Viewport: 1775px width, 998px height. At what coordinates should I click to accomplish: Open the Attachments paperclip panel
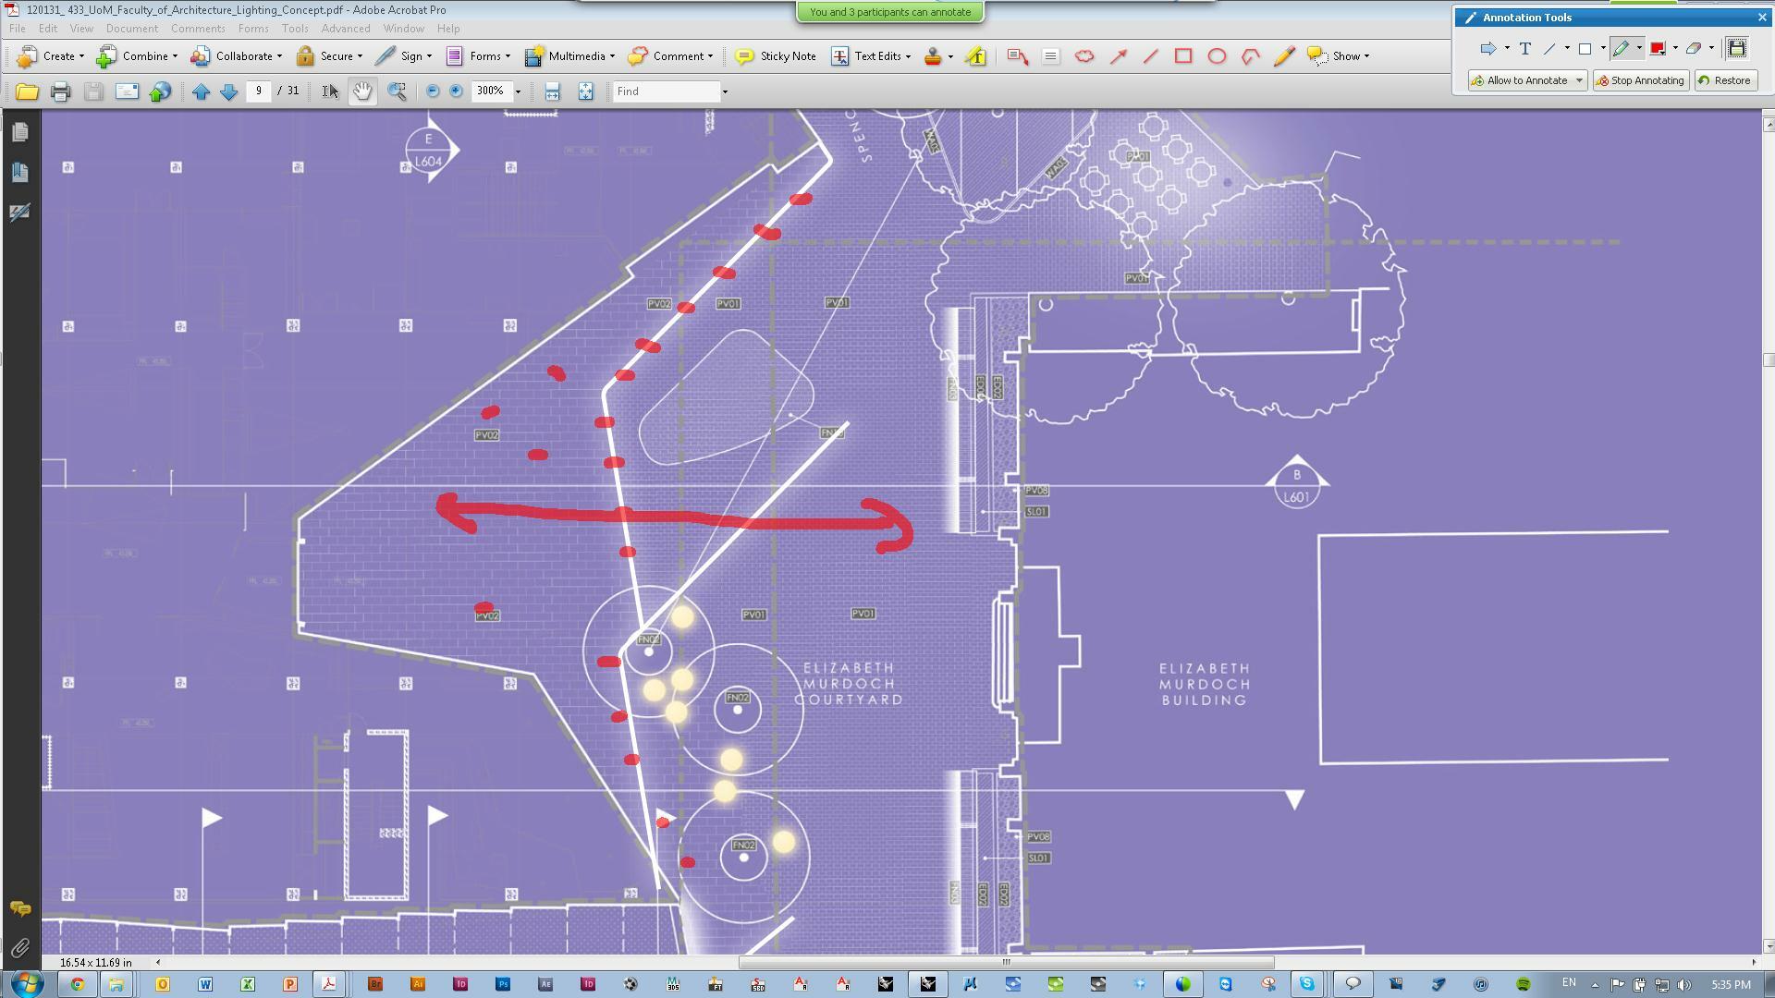20,948
